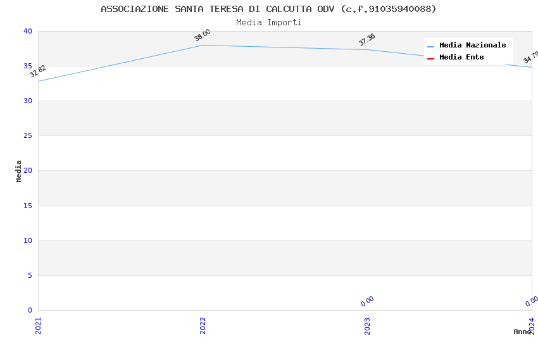Click the 2021 x-axis label
The height and width of the screenshot is (348, 538).
point(38,326)
